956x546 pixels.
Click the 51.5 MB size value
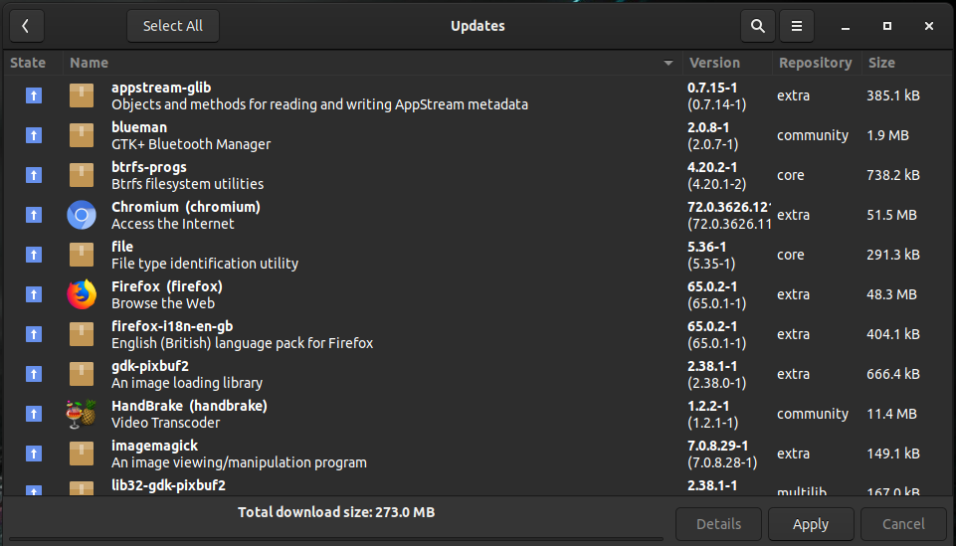coord(891,215)
